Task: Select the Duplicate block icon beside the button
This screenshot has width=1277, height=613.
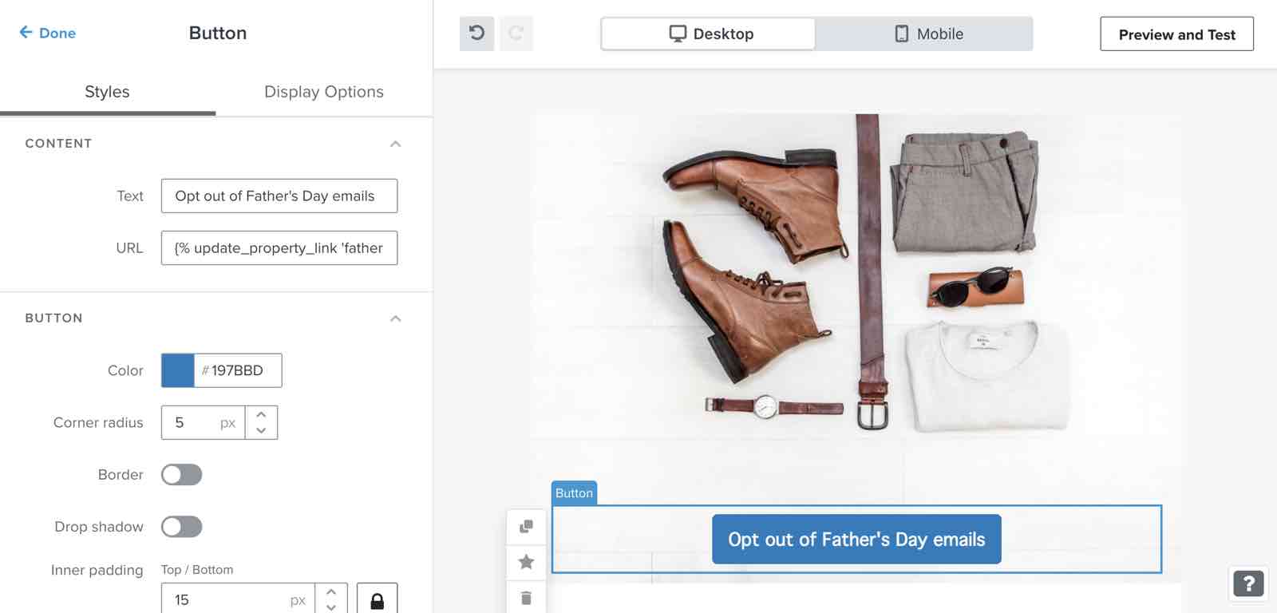Action: click(x=526, y=527)
